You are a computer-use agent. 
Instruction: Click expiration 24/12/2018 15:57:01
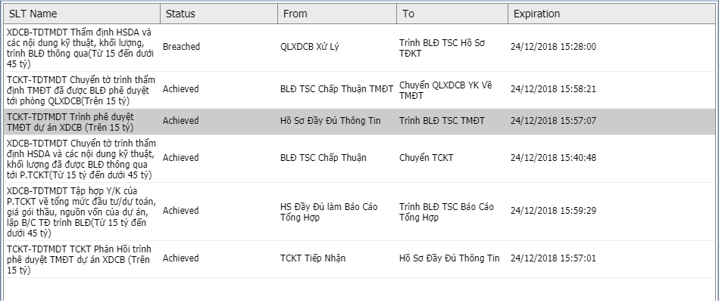pos(553,258)
